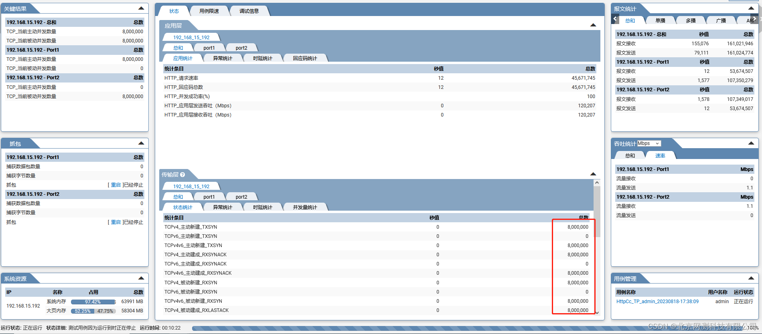Restart capture on Port2 via 重启
Image resolution: width=762 pixels, height=334 pixels.
pos(116,222)
